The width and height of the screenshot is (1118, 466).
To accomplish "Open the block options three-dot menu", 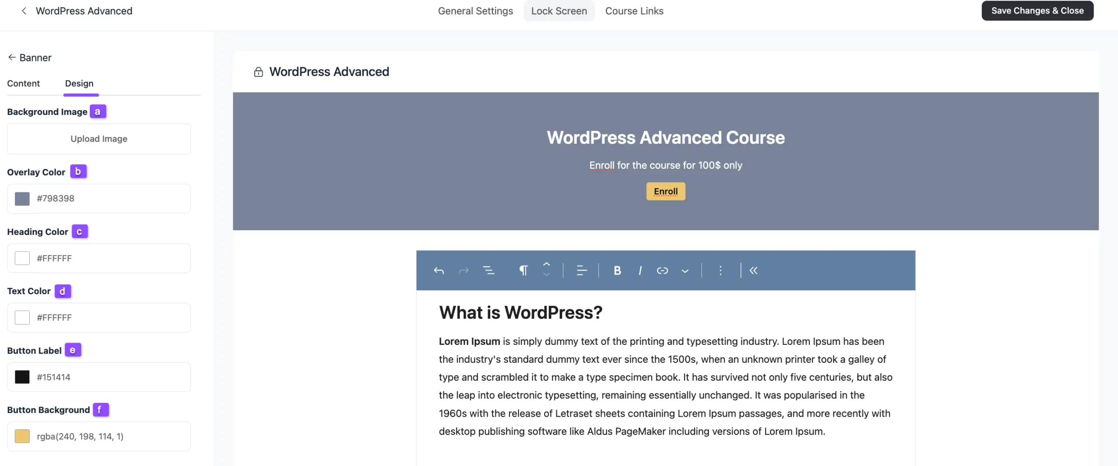I will pyautogui.click(x=721, y=271).
